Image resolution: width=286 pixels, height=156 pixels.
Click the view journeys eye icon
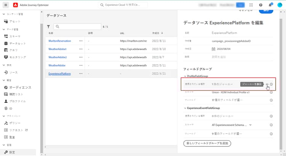267,84
